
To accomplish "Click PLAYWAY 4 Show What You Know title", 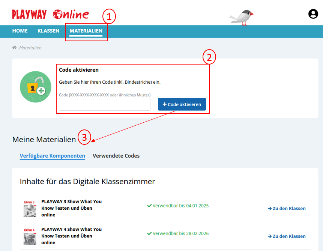I will point(72,236).
